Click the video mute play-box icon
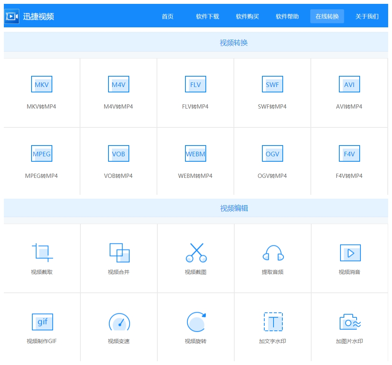Viewport: 392px width, 365px height. pos(350,253)
